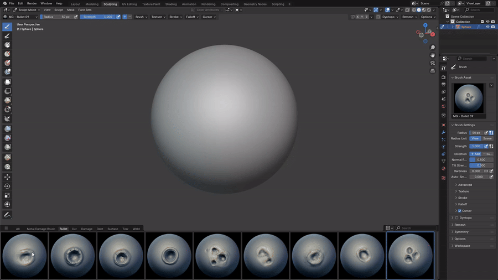
Task: Toggle camera view in viewport
Action: pos(433,63)
